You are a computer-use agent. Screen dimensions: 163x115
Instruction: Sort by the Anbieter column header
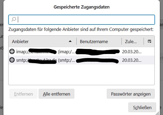(43, 42)
